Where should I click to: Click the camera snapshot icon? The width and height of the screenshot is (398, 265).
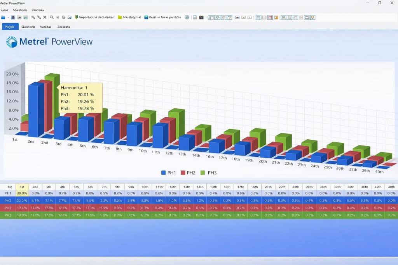(201, 17)
